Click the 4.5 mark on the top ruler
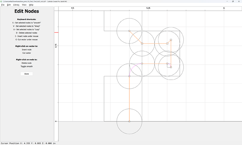242x145 pixels. click(x=73, y=8)
